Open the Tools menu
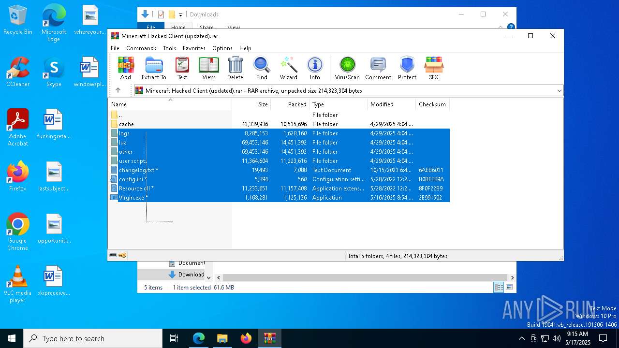The width and height of the screenshot is (619, 348). coord(169,48)
